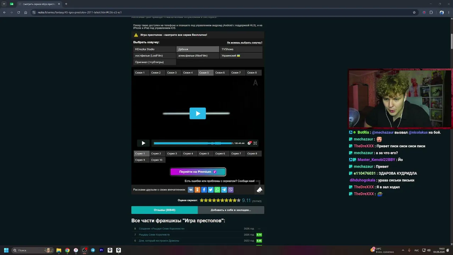Viewport: 453px width, 255px height.
Task: Go back with the browser back arrow
Action: (x=5, y=12)
